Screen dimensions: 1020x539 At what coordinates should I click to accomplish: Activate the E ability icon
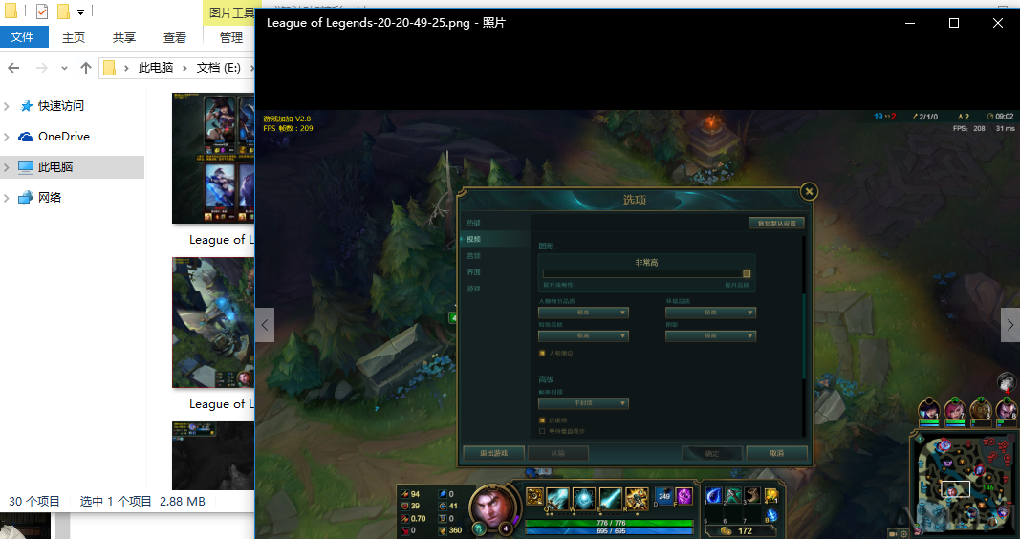611,499
